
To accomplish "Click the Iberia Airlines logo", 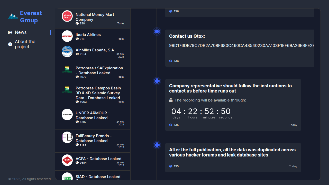I will [x=67, y=36].
